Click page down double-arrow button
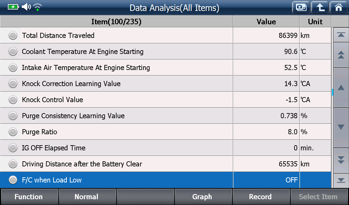The width and height of the screenshot is (349, 205). (x=341, y=160)
